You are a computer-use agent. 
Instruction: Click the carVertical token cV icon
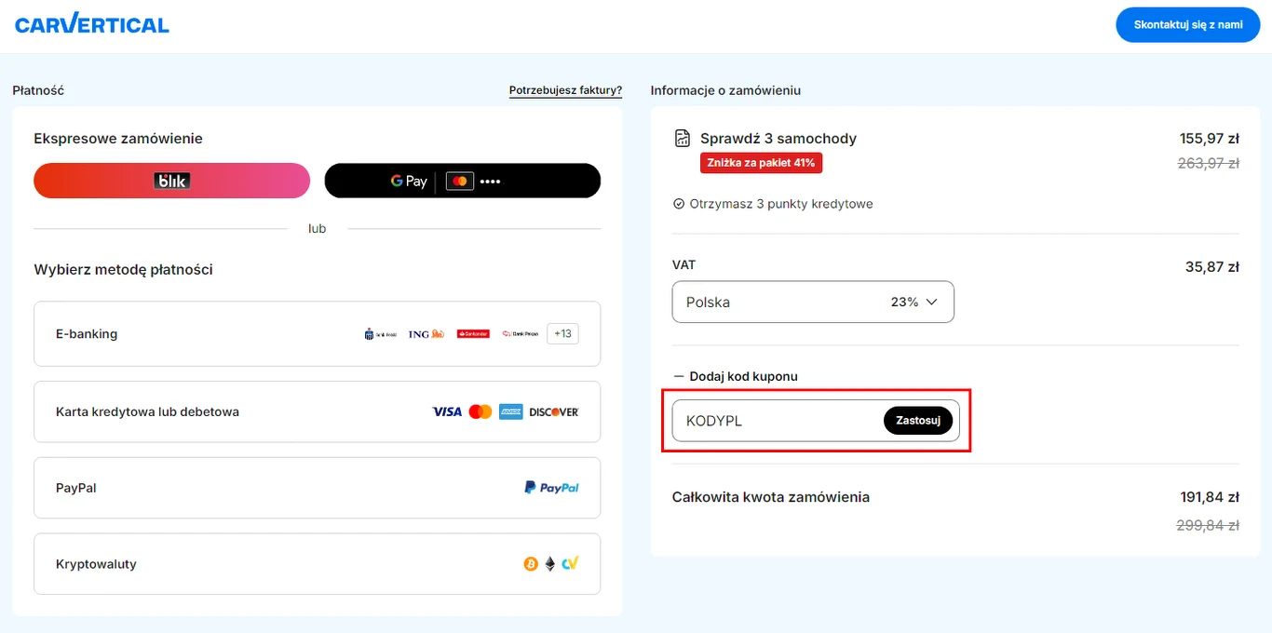point(570,563)
